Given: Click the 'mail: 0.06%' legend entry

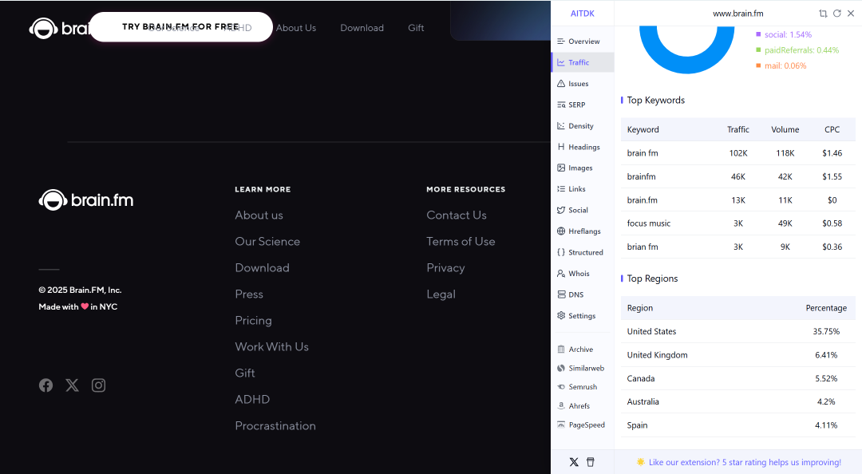Looking at the screenshot, I should [781, 66].
